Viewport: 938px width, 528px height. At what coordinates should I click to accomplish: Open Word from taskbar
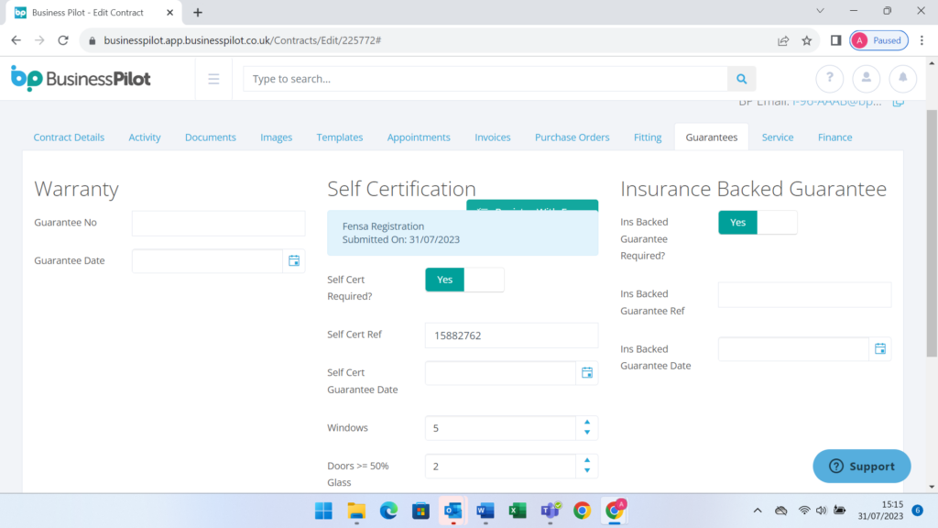[x=485, y=511]
